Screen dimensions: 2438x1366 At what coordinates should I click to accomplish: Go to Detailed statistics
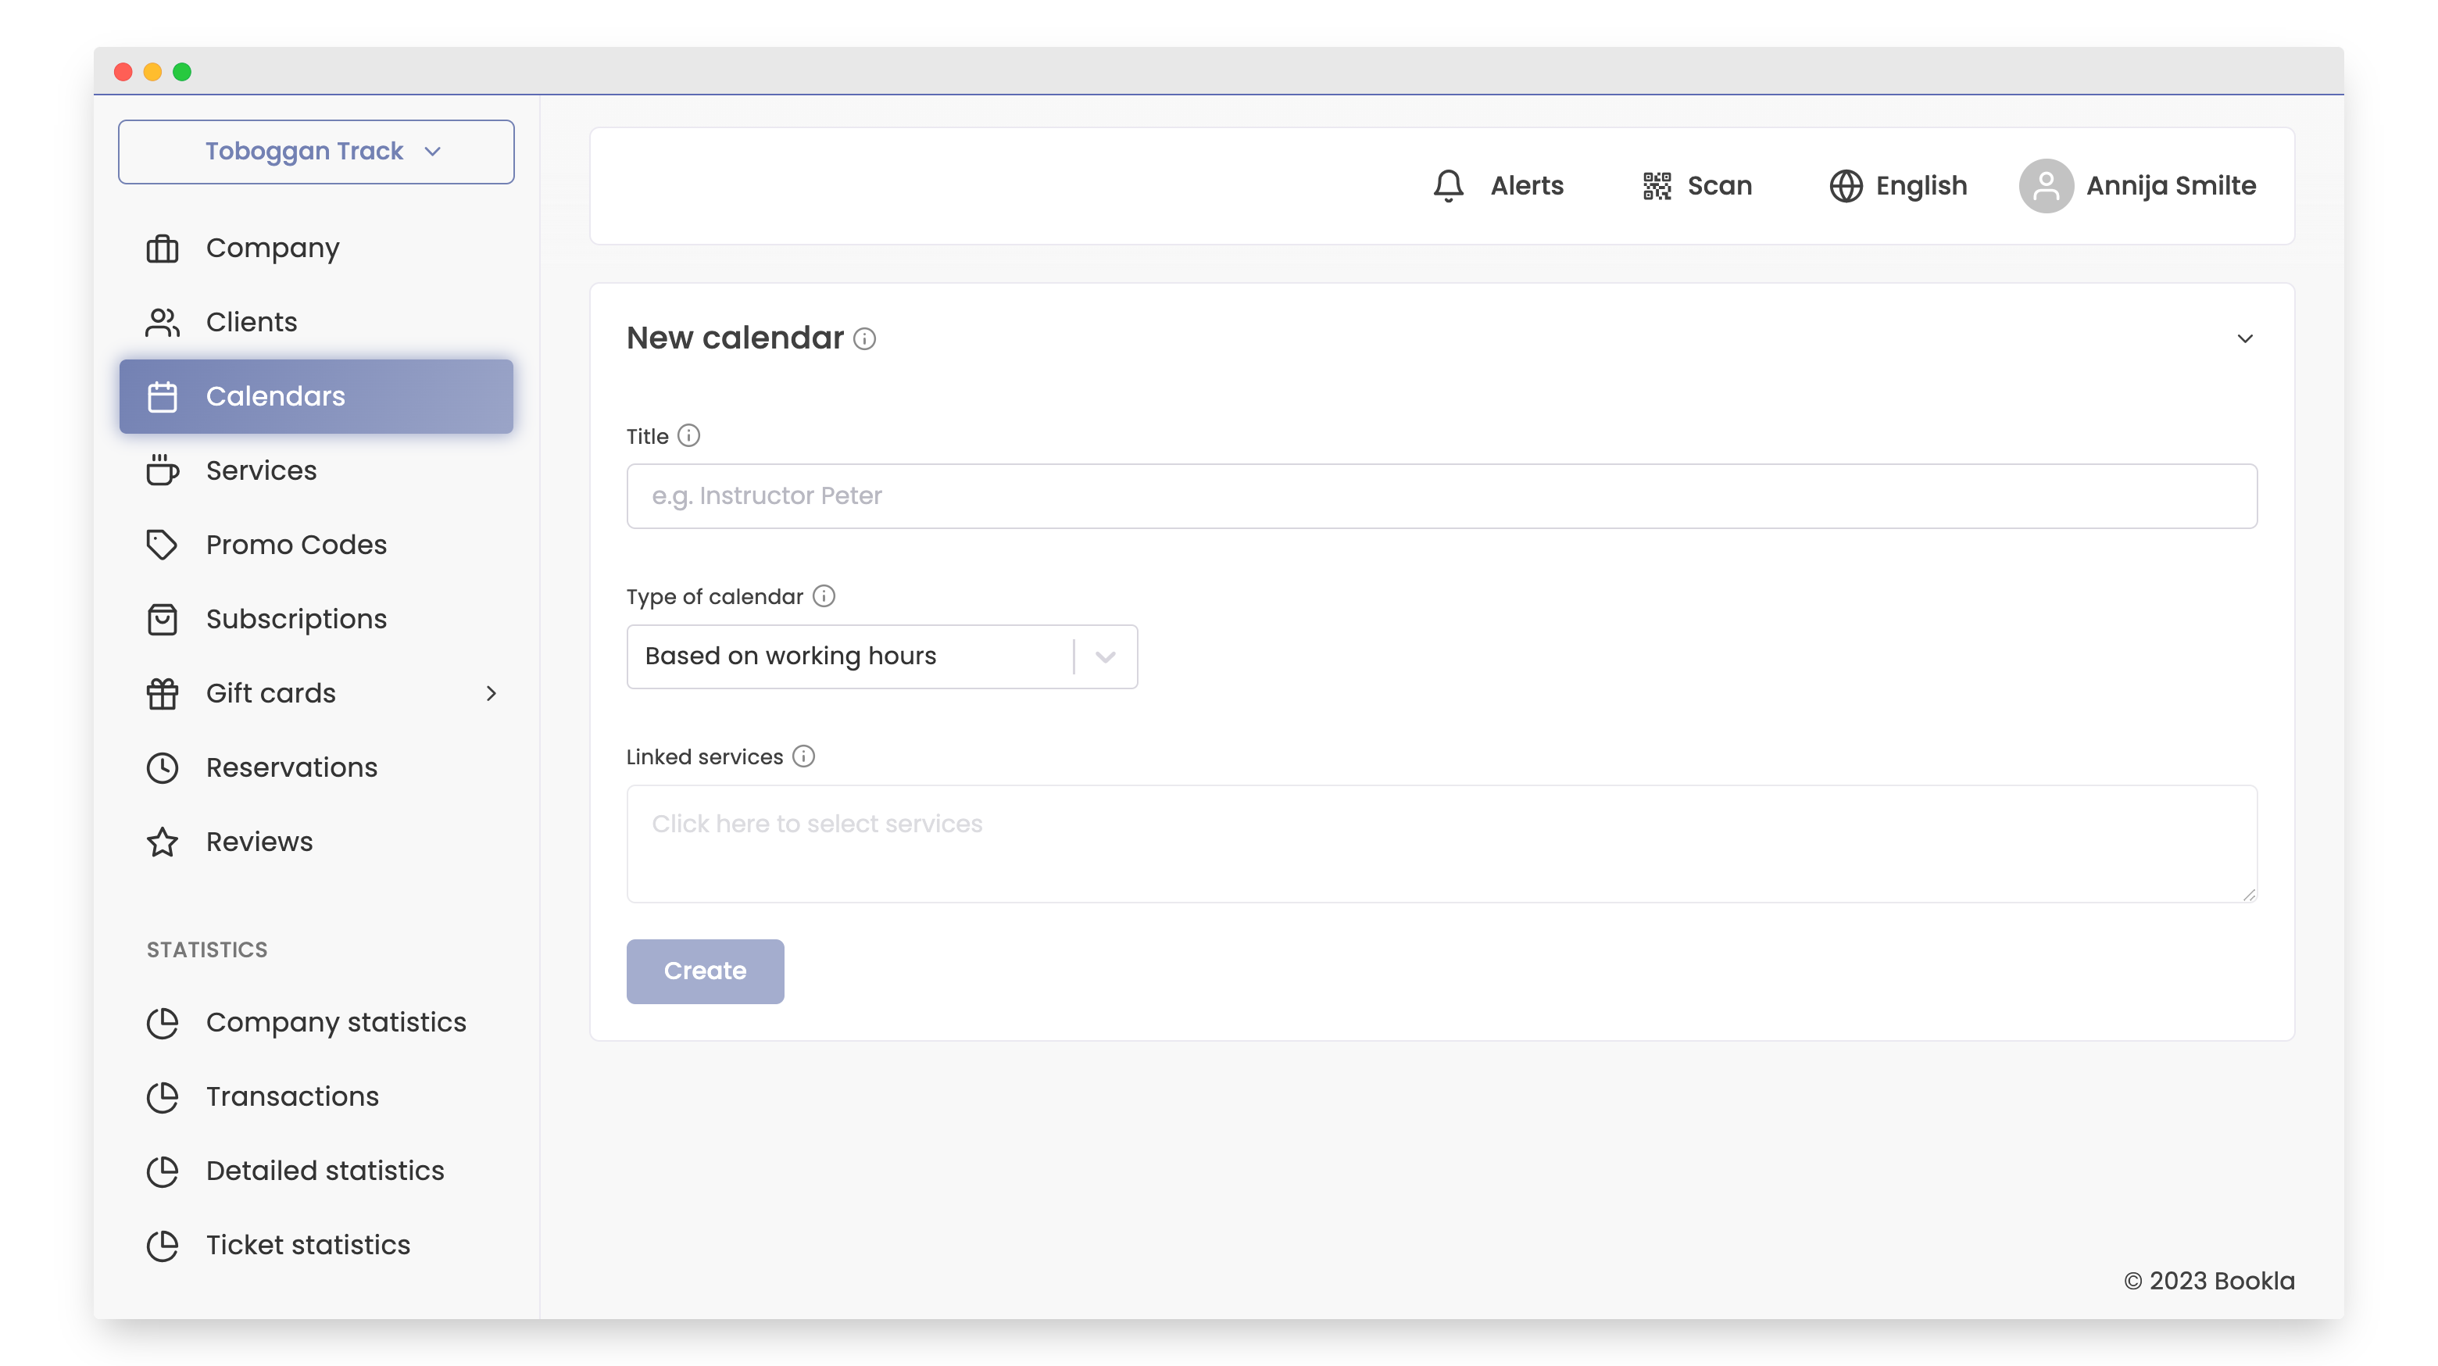(324, 1170)
